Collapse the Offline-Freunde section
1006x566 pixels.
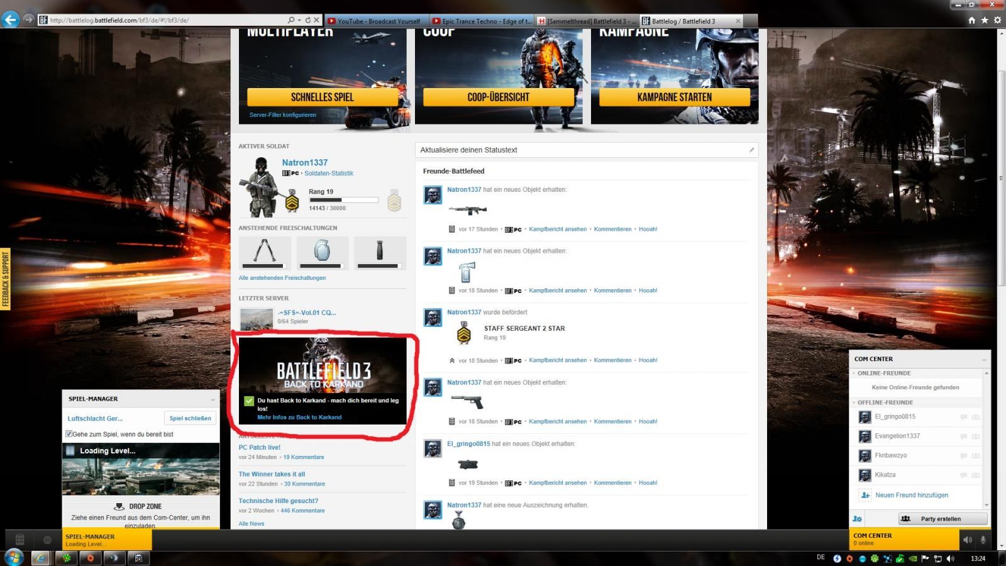coord(854,402)
